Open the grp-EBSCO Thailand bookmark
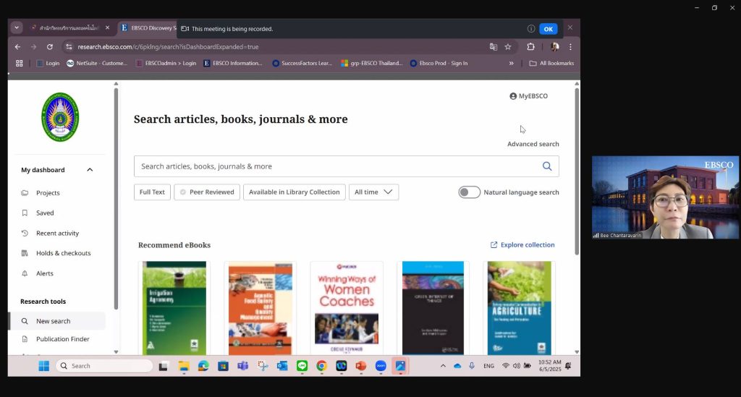Viewport: 741px width, 397px height. pos(372,63)
